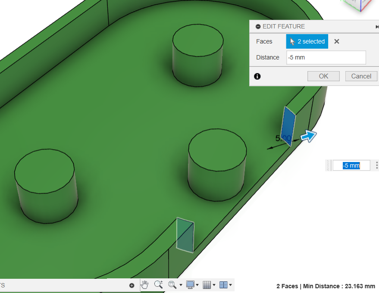Click the info icon in Edit Feature dialog
Image resolution: width=379 pixels, height=293 pixels.
click(x=257, y=76)
